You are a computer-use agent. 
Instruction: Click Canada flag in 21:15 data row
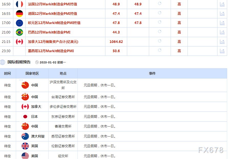point(19,42)
